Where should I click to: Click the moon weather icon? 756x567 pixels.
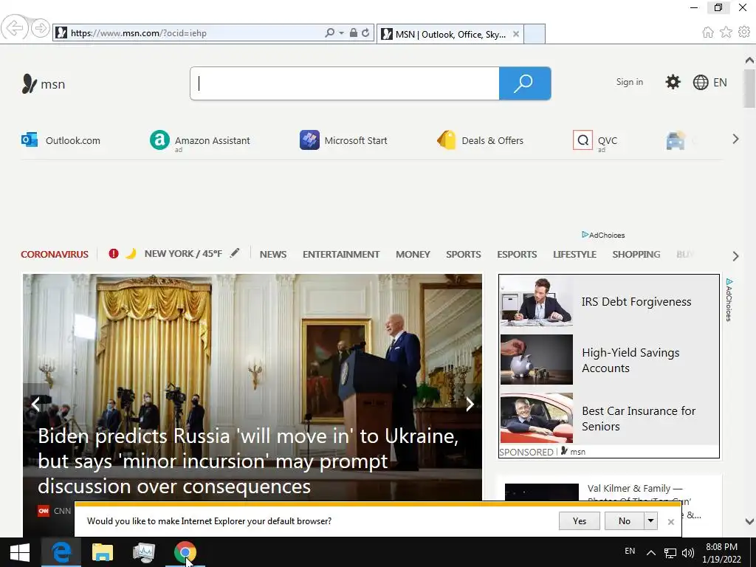click(x=131, y=253)
